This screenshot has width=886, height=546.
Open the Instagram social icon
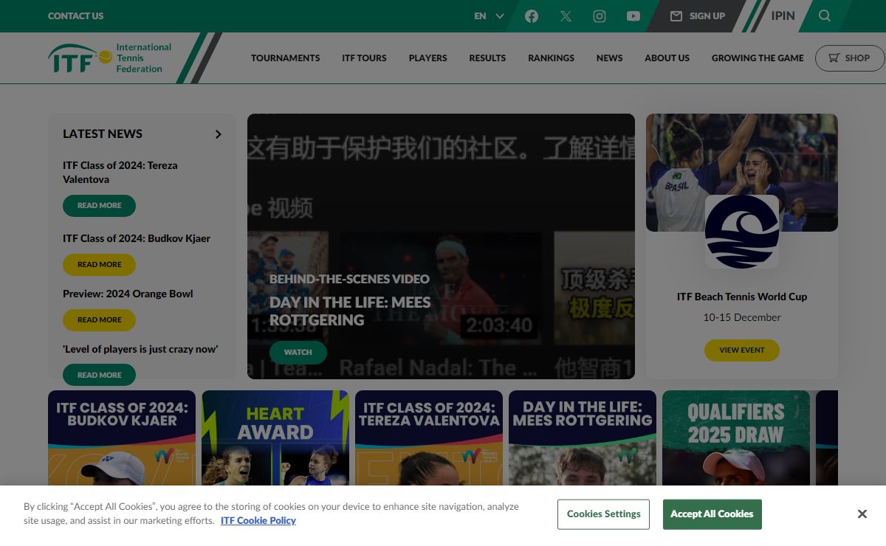pos(600,16)
